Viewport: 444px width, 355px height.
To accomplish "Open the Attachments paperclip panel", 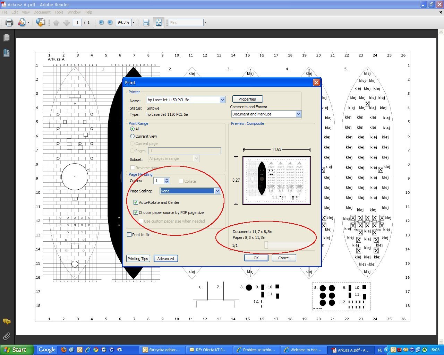I will click(6, 336).
